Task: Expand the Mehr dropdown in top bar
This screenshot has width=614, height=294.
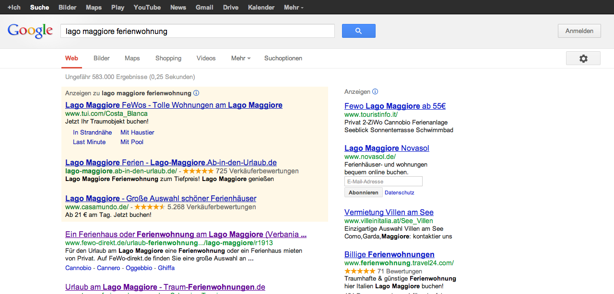Action: 294,8
